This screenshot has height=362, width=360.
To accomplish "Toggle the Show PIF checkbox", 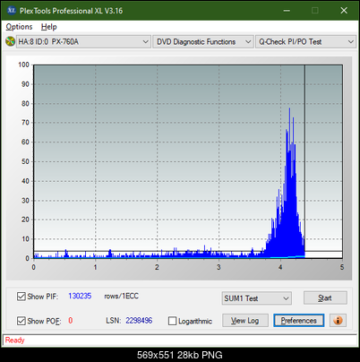I will click(21, 297).
